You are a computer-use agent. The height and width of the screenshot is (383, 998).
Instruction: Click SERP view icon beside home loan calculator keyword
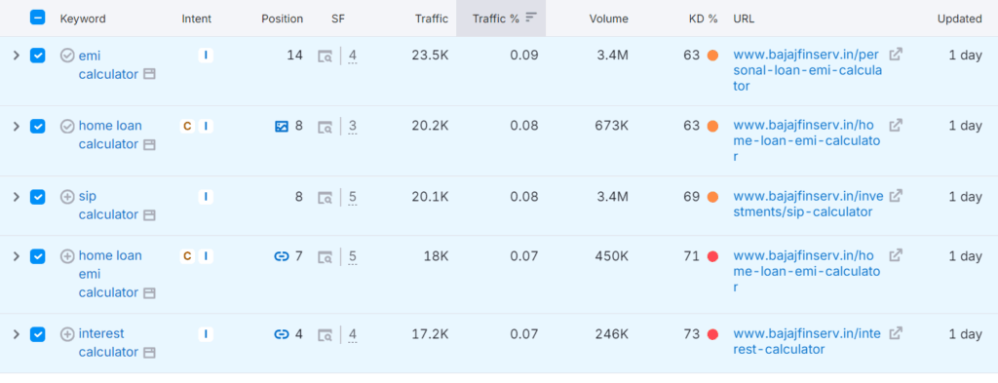click(149, 144)
